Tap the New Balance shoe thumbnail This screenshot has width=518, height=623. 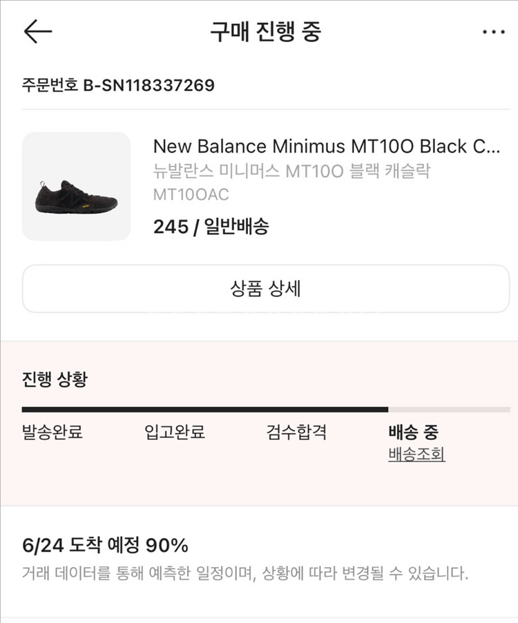pyautogui.click(x=77, y=186)
